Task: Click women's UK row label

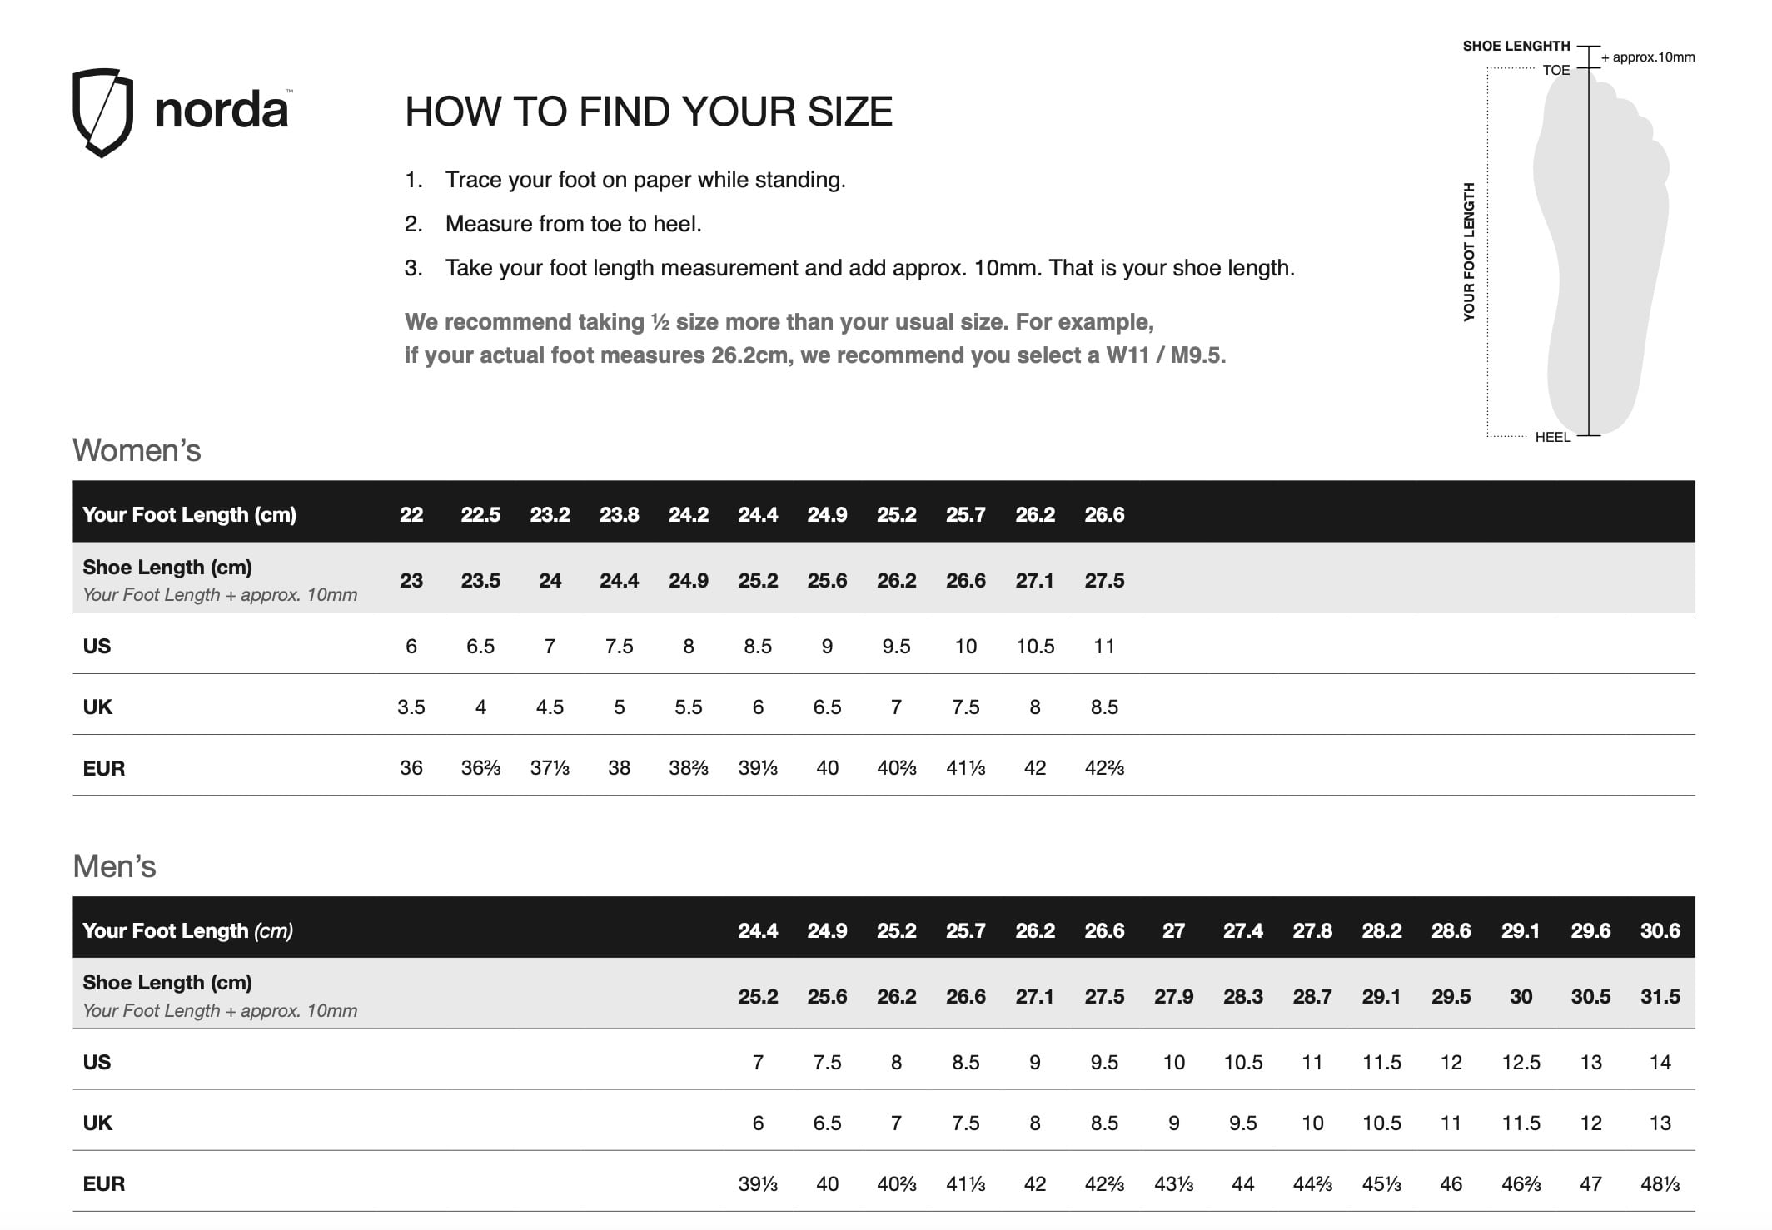Action: [97, 707]
